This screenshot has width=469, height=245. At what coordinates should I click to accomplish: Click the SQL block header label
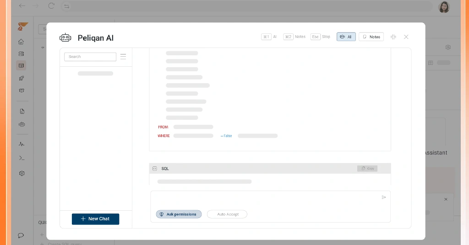165,169
